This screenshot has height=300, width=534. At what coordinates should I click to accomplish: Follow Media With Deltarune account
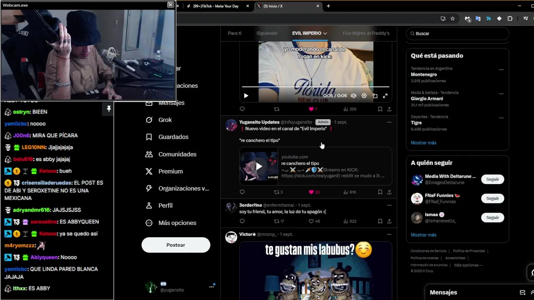[x=492, y=179]
